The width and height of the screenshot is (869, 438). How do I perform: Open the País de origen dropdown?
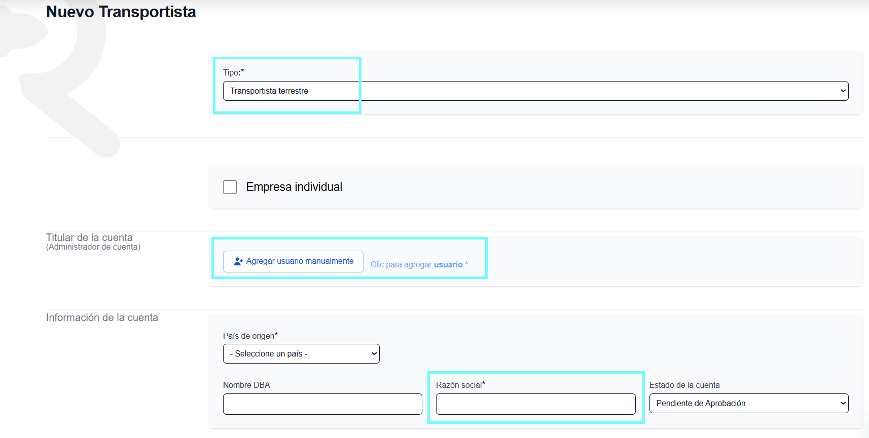coord(301,353)
